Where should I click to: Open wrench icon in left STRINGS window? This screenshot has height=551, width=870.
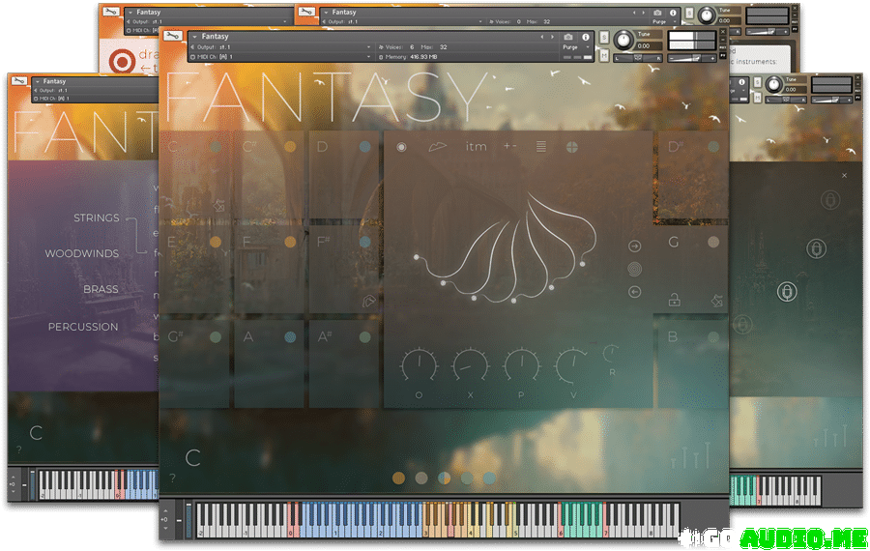pyautogui.click(x=19, y=81)
